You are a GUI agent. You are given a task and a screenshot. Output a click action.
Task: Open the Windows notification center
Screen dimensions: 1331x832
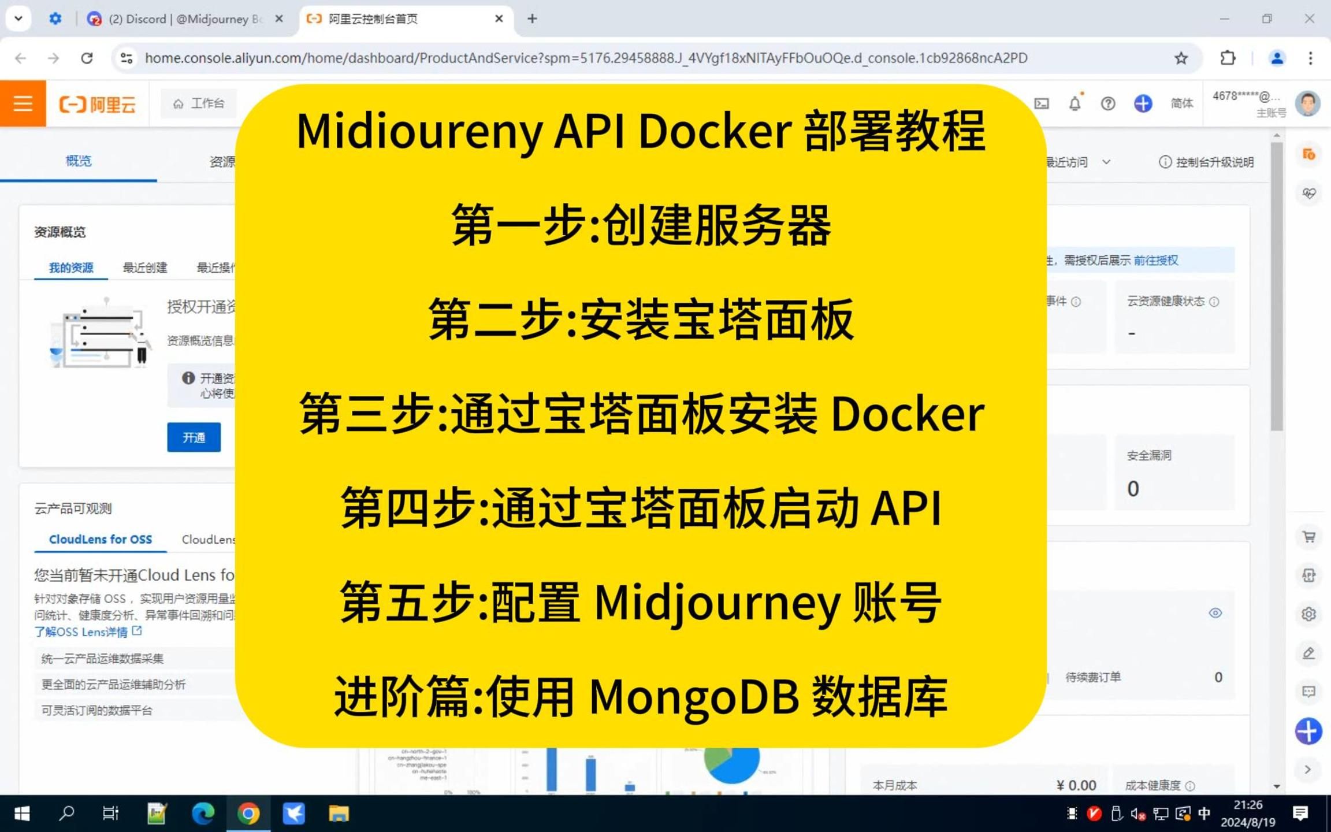coord(1300,814)
